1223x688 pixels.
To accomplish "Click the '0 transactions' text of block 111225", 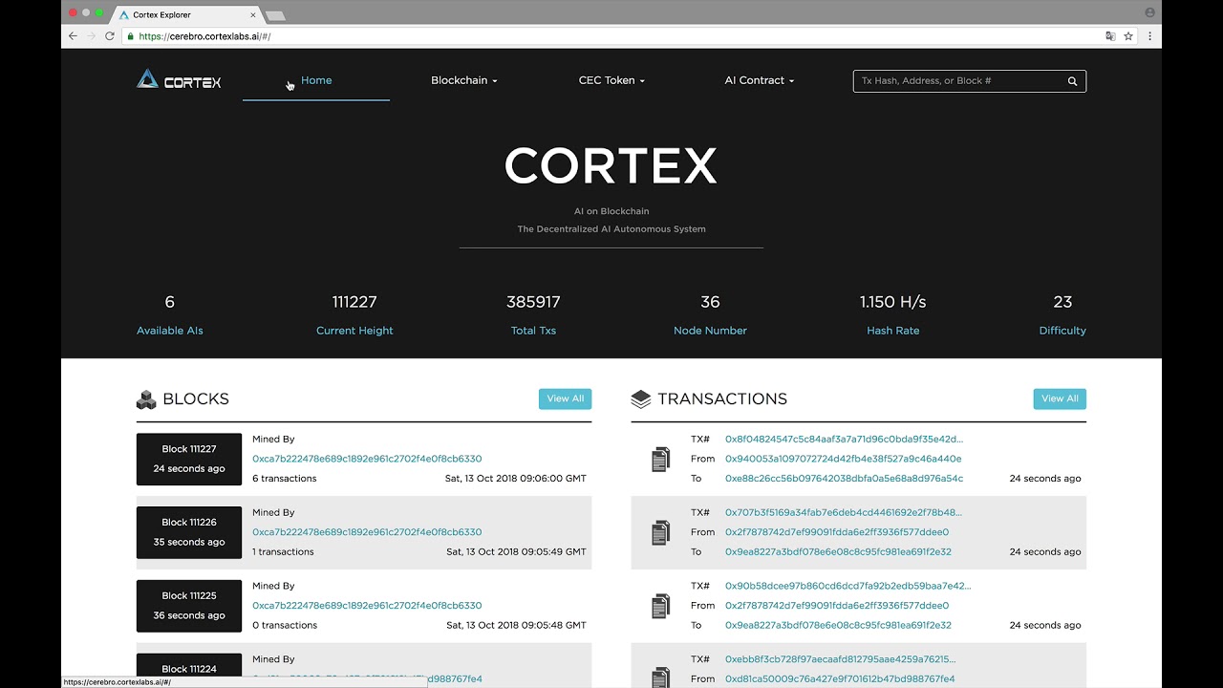I will (285, 626).
